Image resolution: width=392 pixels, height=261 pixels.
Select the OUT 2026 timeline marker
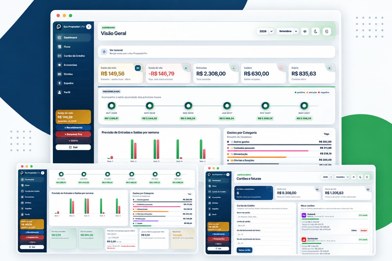pyautogui.click(x=112, y=106)
